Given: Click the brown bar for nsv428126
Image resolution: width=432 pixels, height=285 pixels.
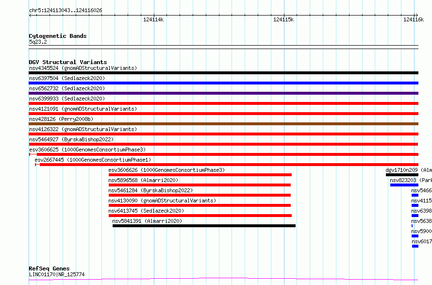Looking at the screenshot, I should 223,124.
